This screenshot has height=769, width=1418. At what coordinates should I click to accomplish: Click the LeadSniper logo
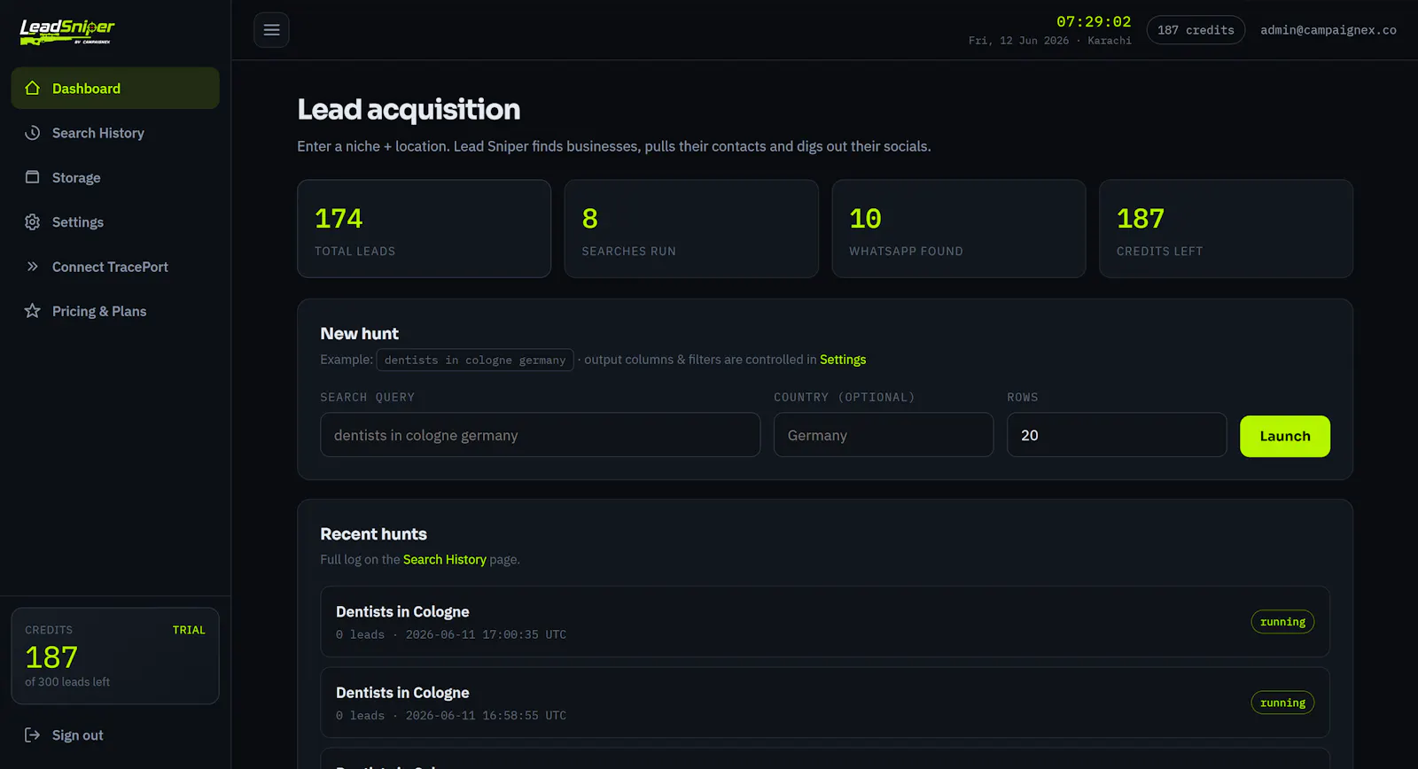67,31
